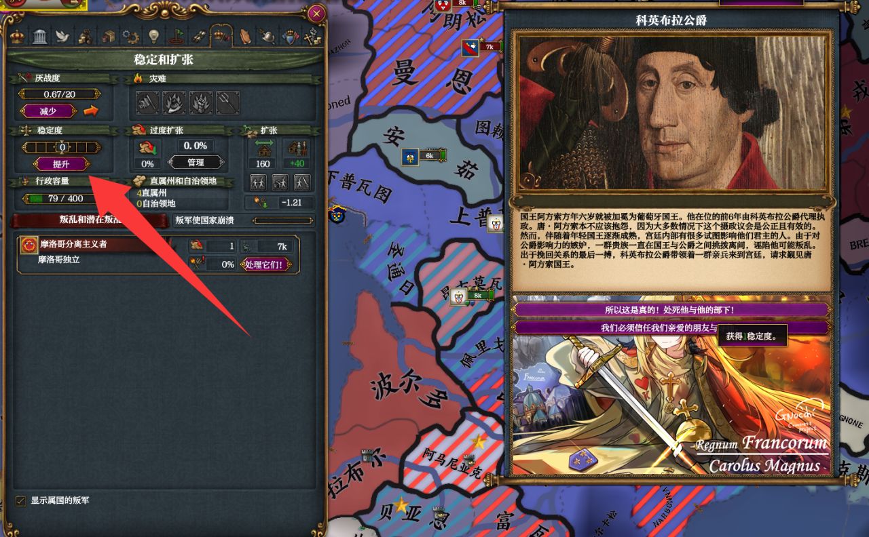This screenshot has width=869, height=537.
Task: Switch to Diplomacy tab with dove icon
Action: (x=62, y=36)
